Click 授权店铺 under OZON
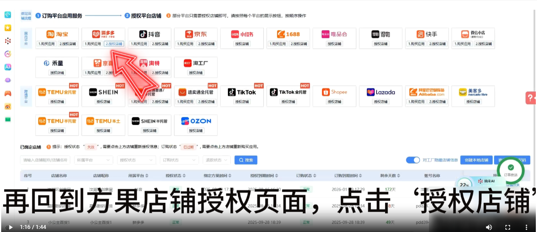Screen dimensions: 537x232 coord(196,131)
